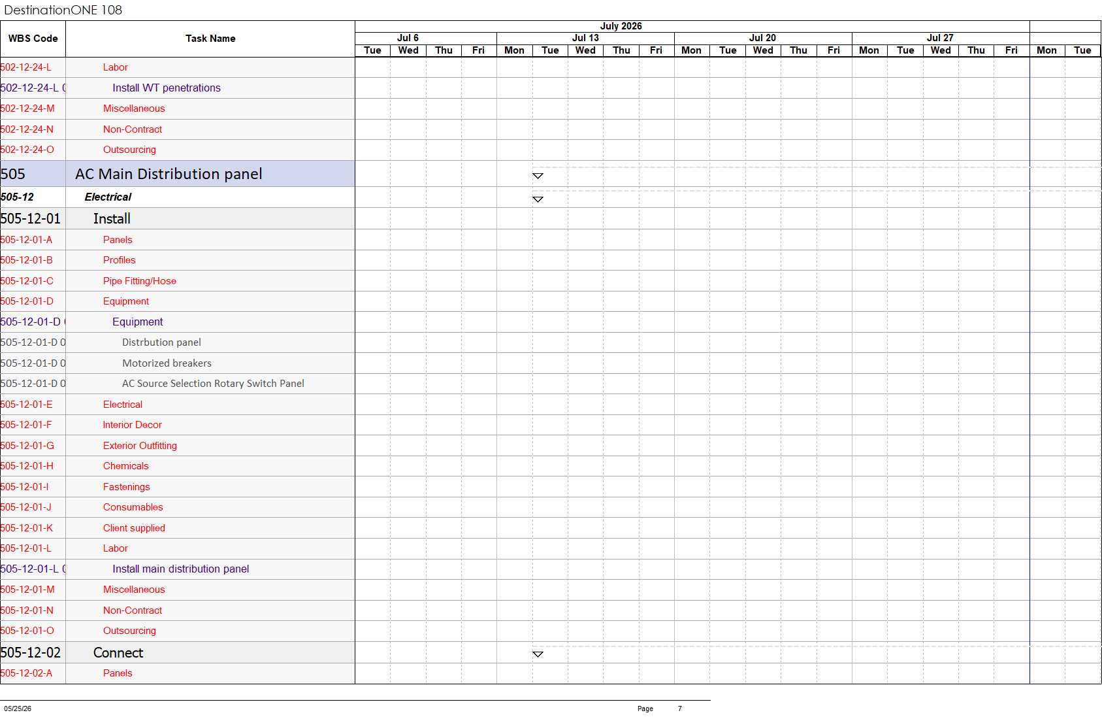Click WBS code 505-12-01-K
1102x717 pixels.
[x=27, y=528]
